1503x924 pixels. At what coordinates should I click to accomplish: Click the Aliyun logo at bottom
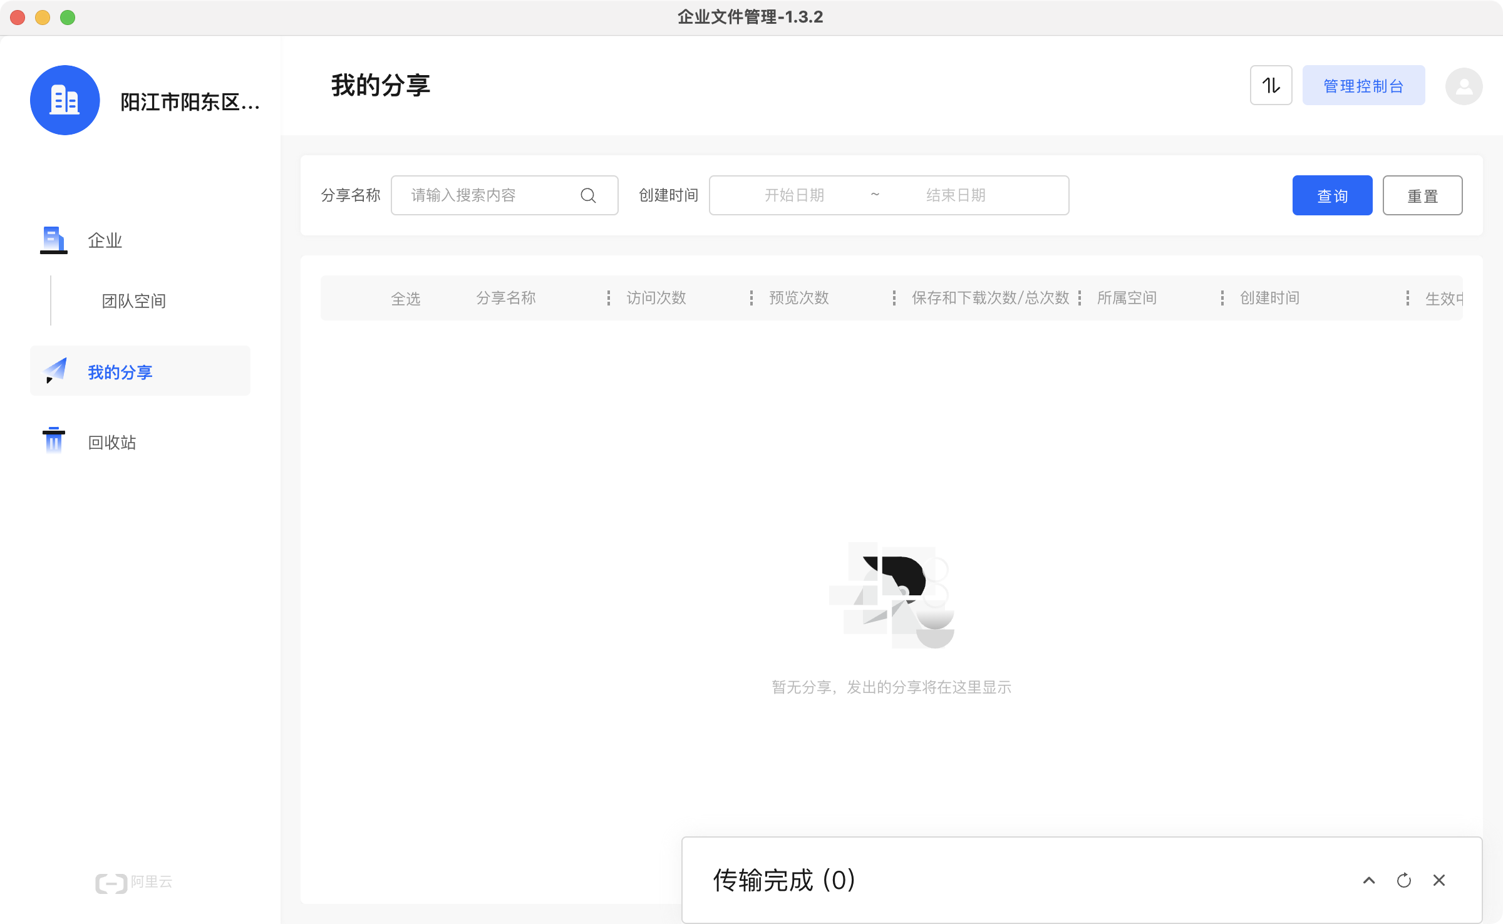134,882
